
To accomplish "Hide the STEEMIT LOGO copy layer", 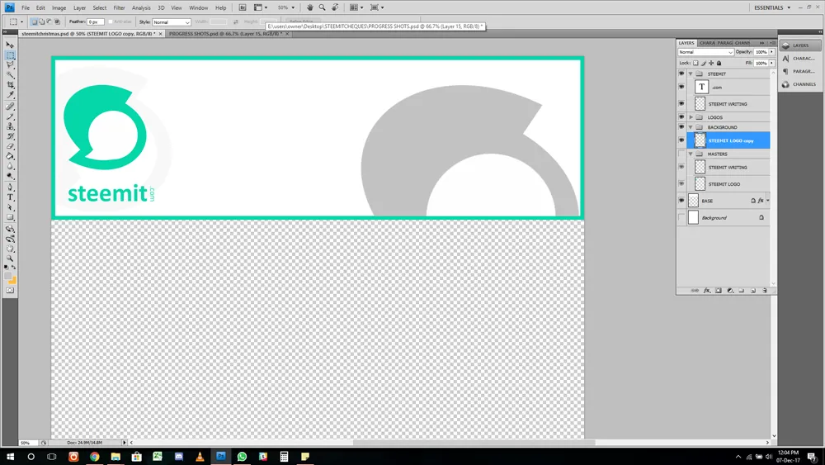I will pos(681,140).
